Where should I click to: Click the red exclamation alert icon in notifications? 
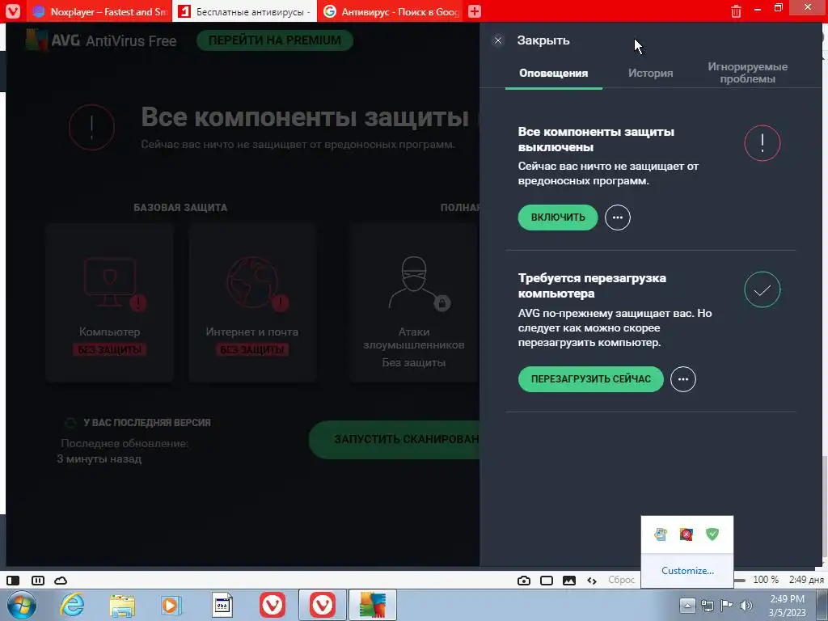762,143
